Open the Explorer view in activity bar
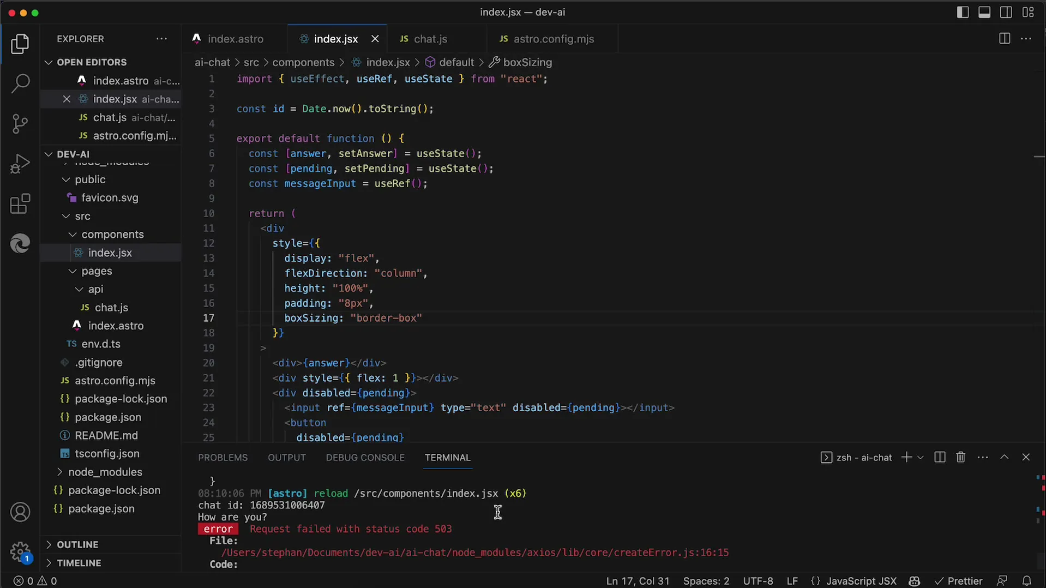1046x588 pixels. tap(20, 44)
